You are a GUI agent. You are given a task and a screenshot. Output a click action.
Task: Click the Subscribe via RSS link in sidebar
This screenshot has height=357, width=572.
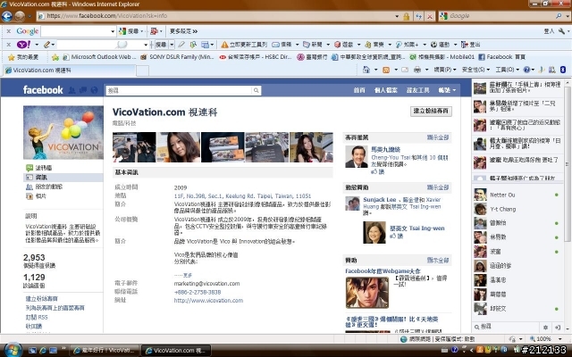coord(37,318)
